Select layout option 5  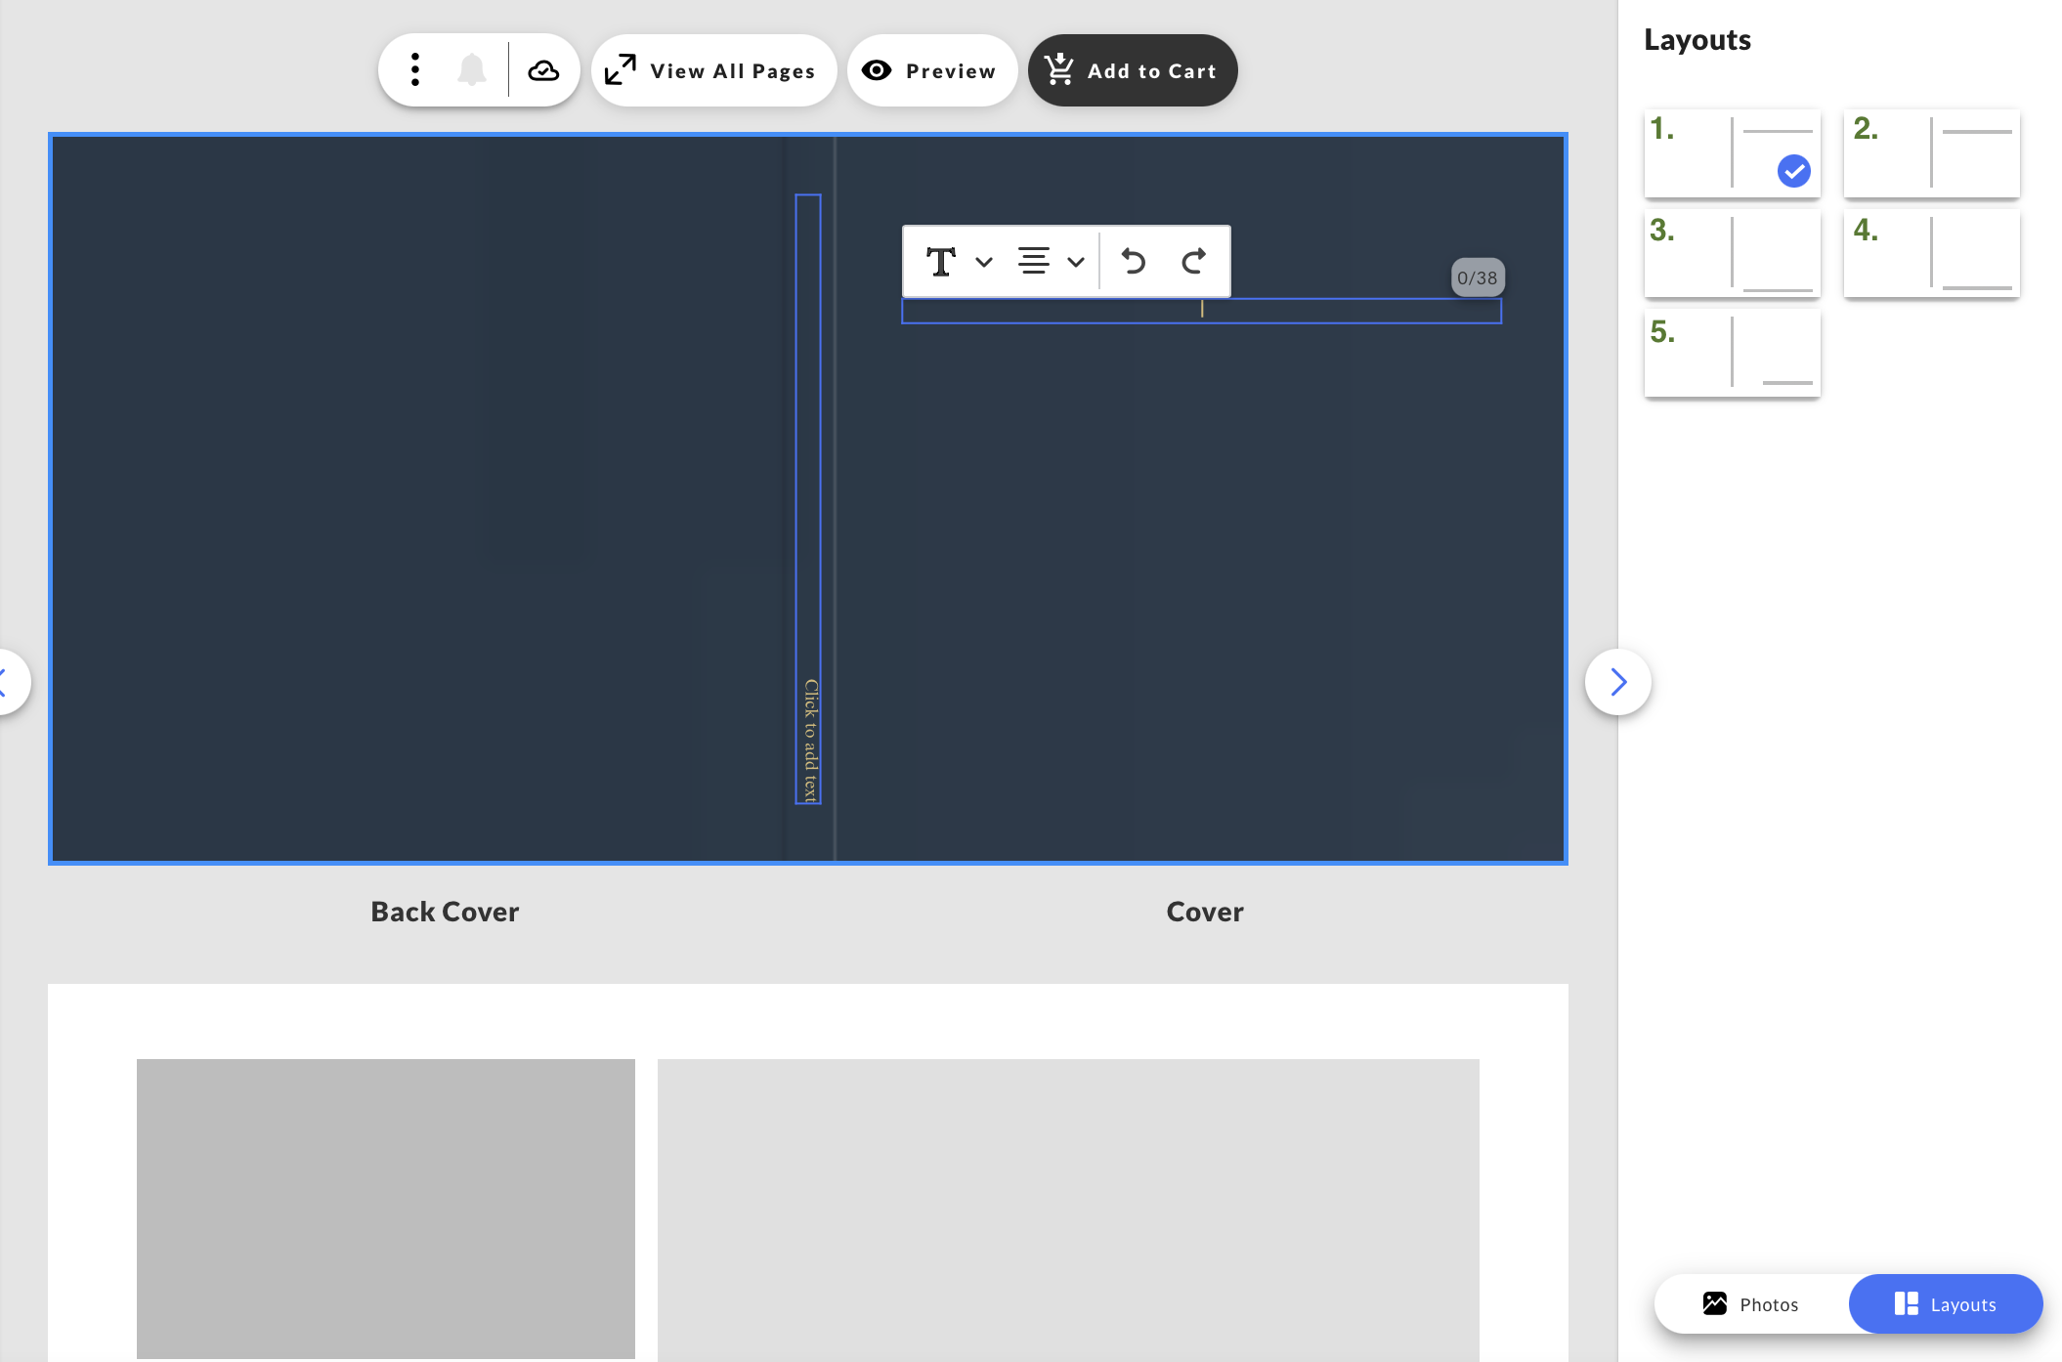[1732, 354]
